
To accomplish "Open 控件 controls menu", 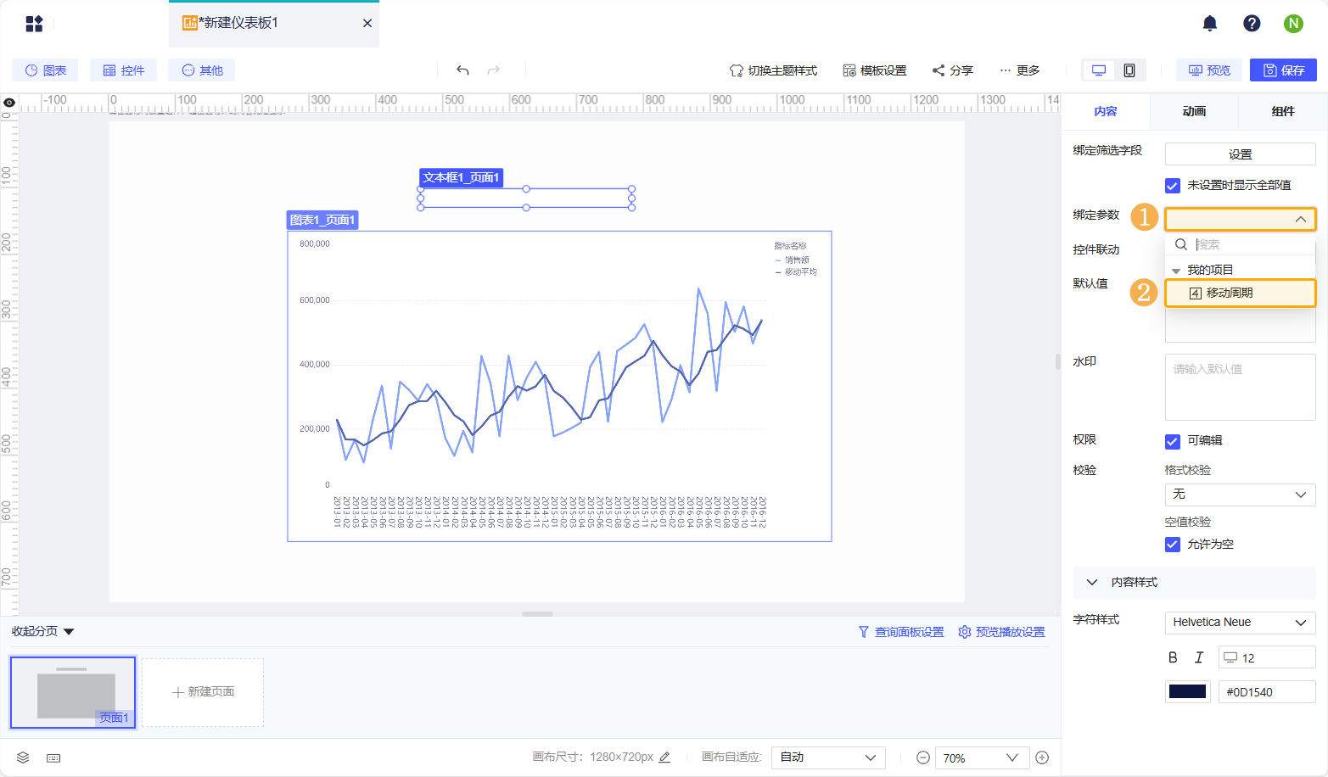I will click(123, 70).
